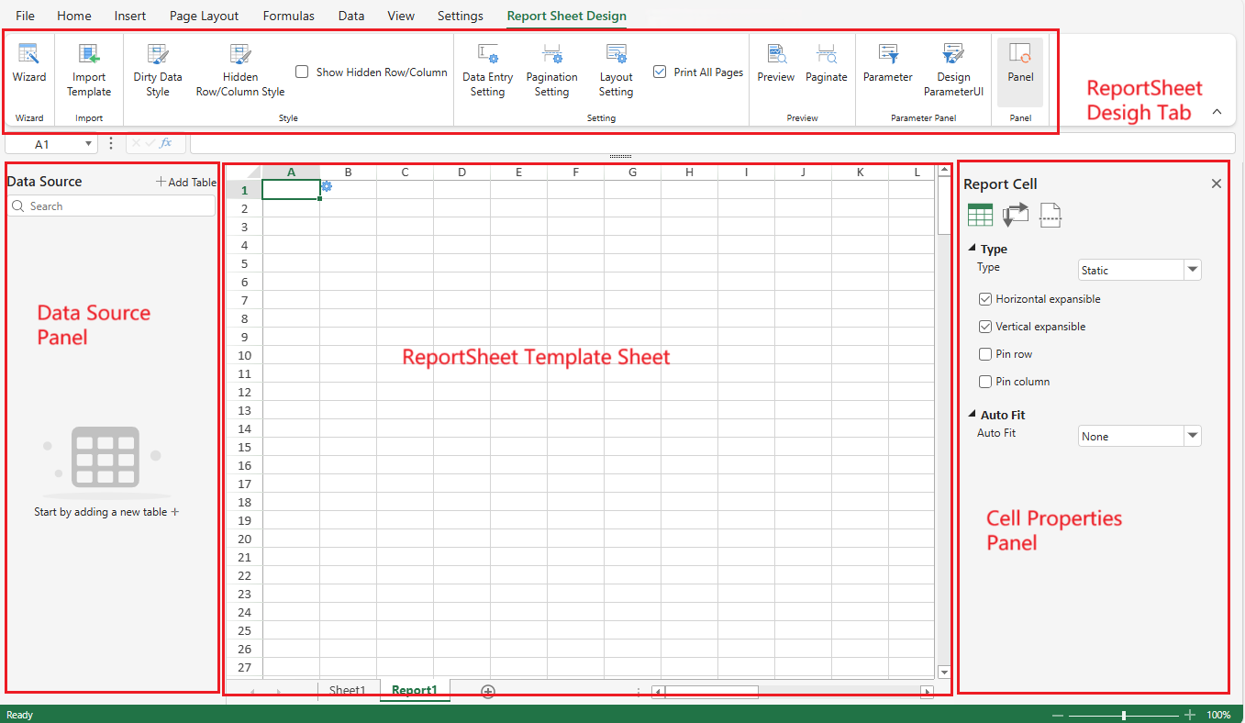This screenshot has width=1245, height=723.
Task: Select the Report1 sheet tab
Action: (415, 691)
